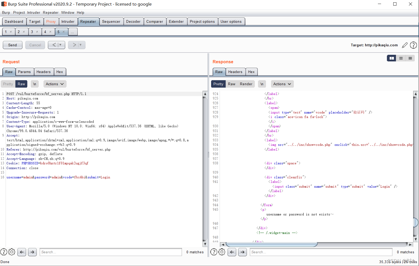Switch request view to Pretty
Image resolution: width=419 pixels, height=266 pixels.
8,84
